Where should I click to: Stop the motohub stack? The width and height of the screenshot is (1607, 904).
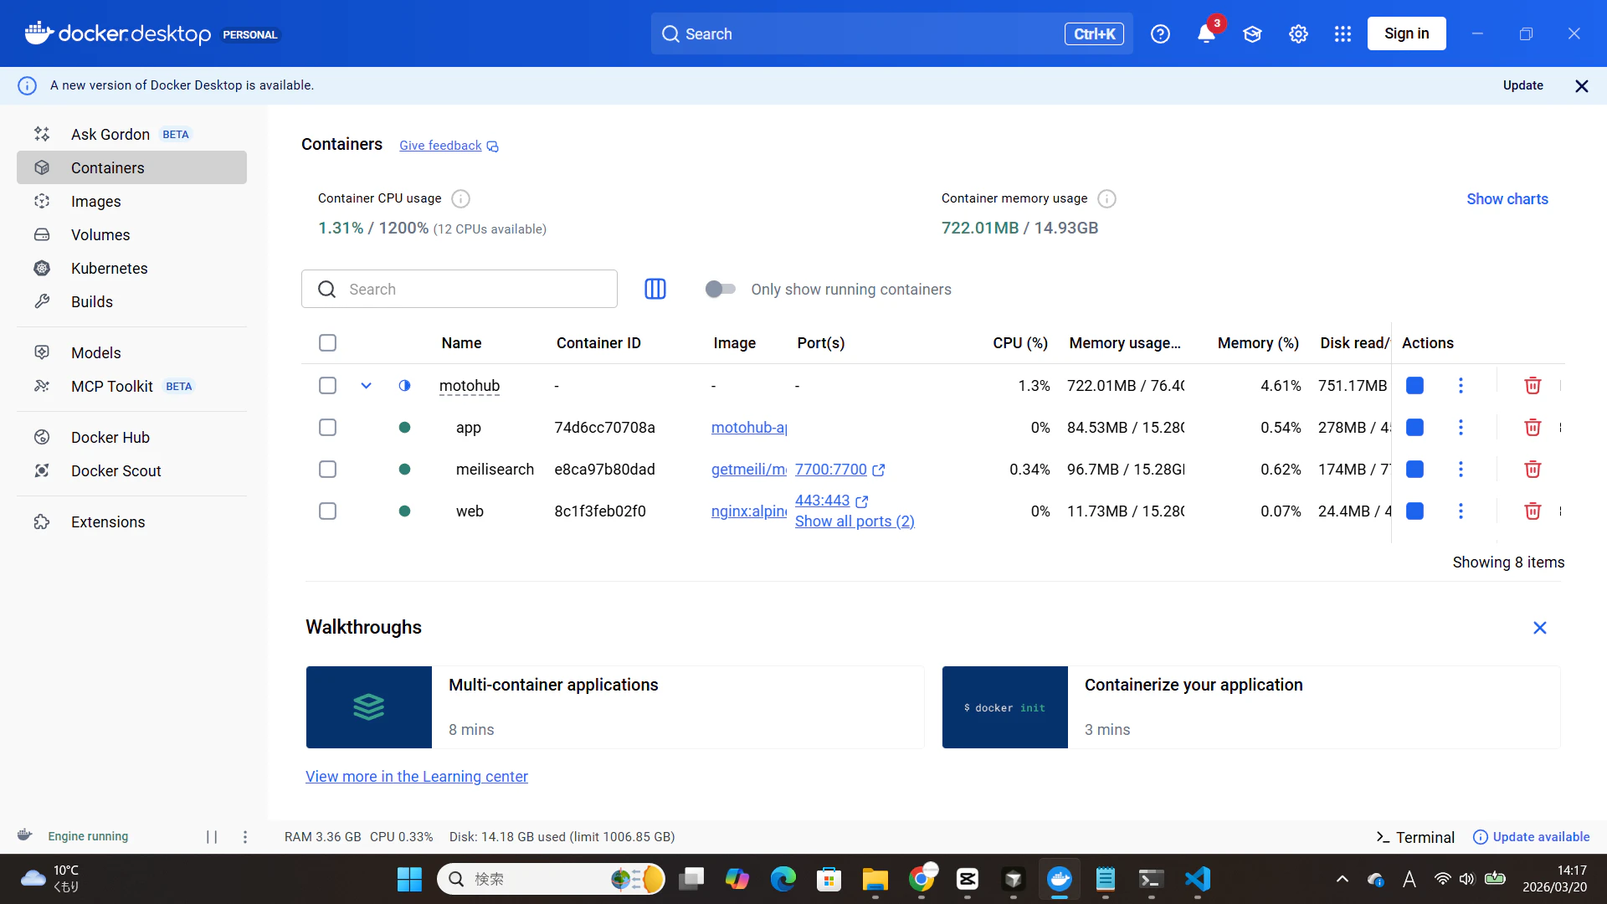coord(1415,385)
